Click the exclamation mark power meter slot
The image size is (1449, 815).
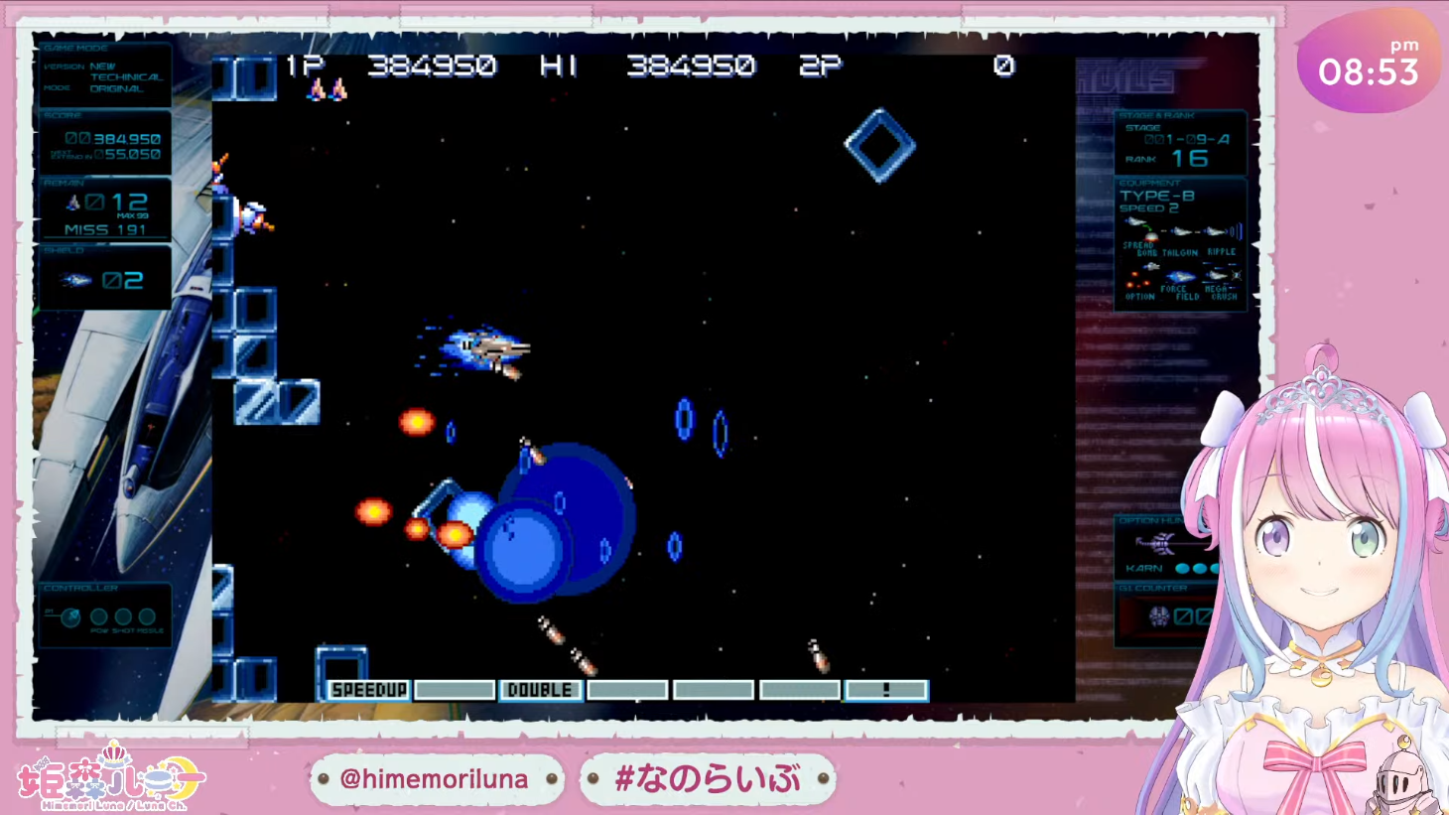886,690
